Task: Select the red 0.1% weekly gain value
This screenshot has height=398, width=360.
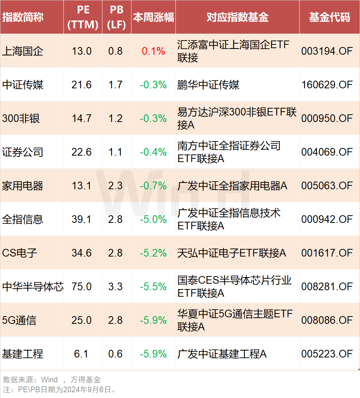Action: 153,51
